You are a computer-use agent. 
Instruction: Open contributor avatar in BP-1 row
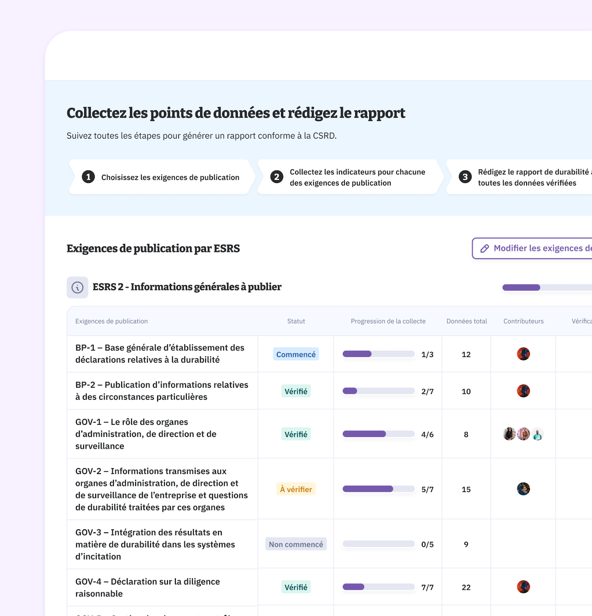tap(523, 354)
